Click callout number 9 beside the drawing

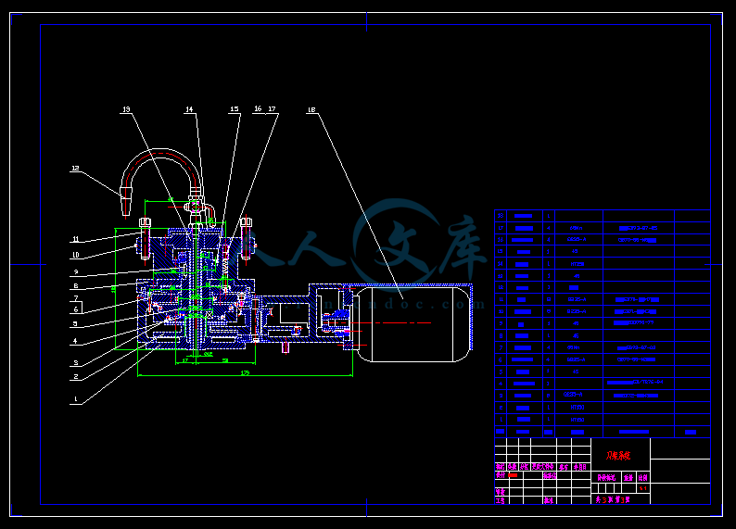[76, 271]
